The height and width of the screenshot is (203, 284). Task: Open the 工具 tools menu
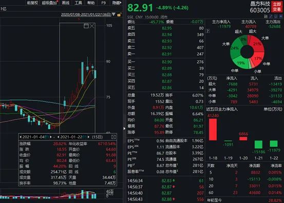78,3
